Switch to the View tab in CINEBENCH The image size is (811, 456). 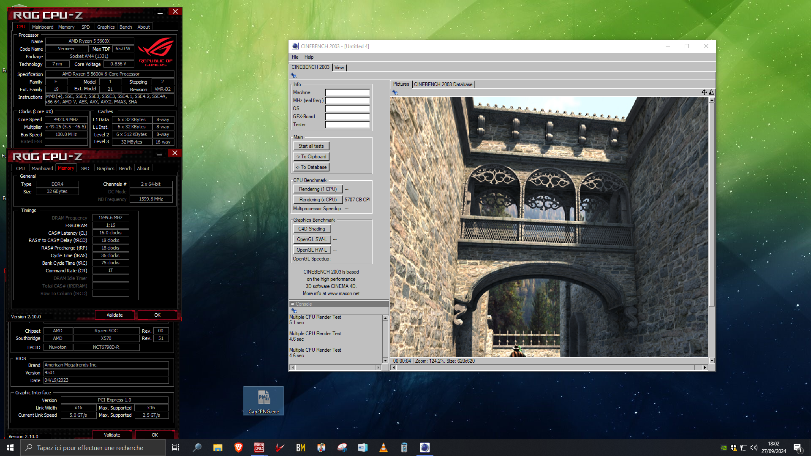tap(339, 68)
